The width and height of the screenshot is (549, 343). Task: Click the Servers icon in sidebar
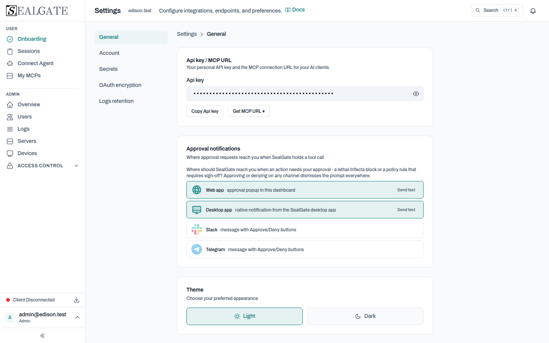10,141
